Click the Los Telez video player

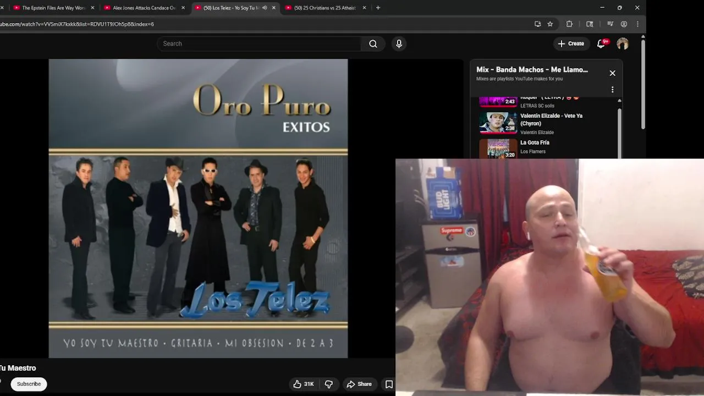pyautogui.click(x=198, y=208)
